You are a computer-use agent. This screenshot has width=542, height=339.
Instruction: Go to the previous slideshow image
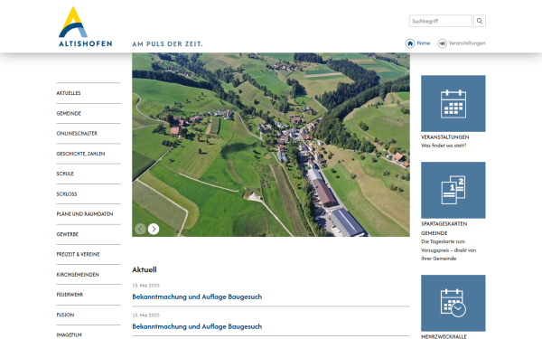pyautogui.click(x=140, y=229)
